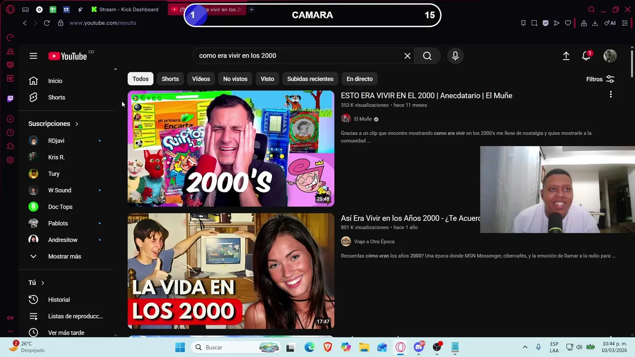Open the YouTube upload create button
Viewport: 635px width, 357px height.
pyautogui.click(x=566, y=56)
